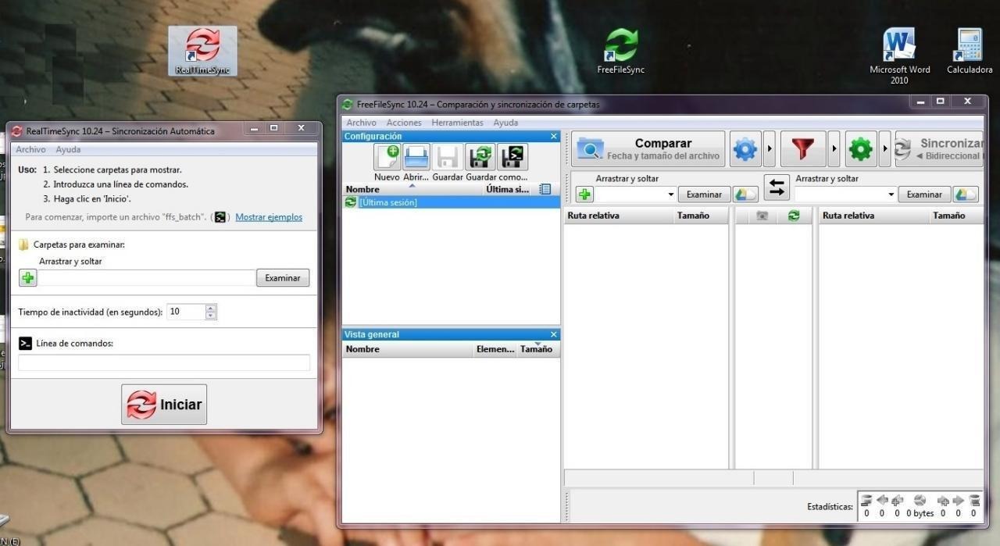The width and height of the screenshot is (1000, 546).
Task: Click the globe data-size statistics icon
Action: click(x=920, y=501)
